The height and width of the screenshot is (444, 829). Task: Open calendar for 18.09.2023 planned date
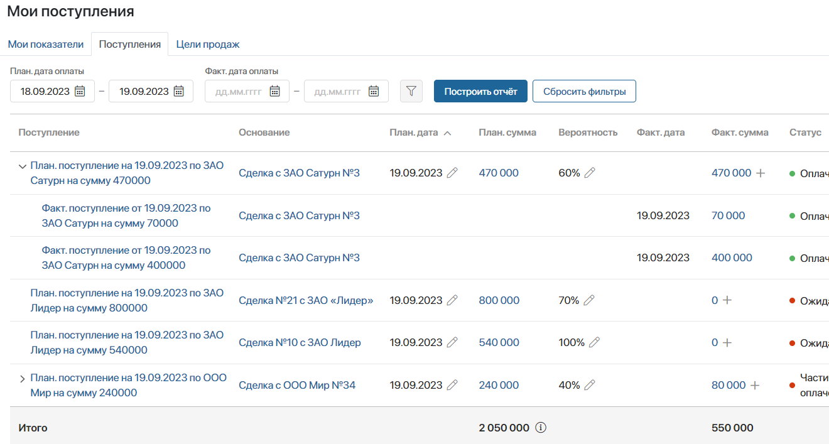80,91
